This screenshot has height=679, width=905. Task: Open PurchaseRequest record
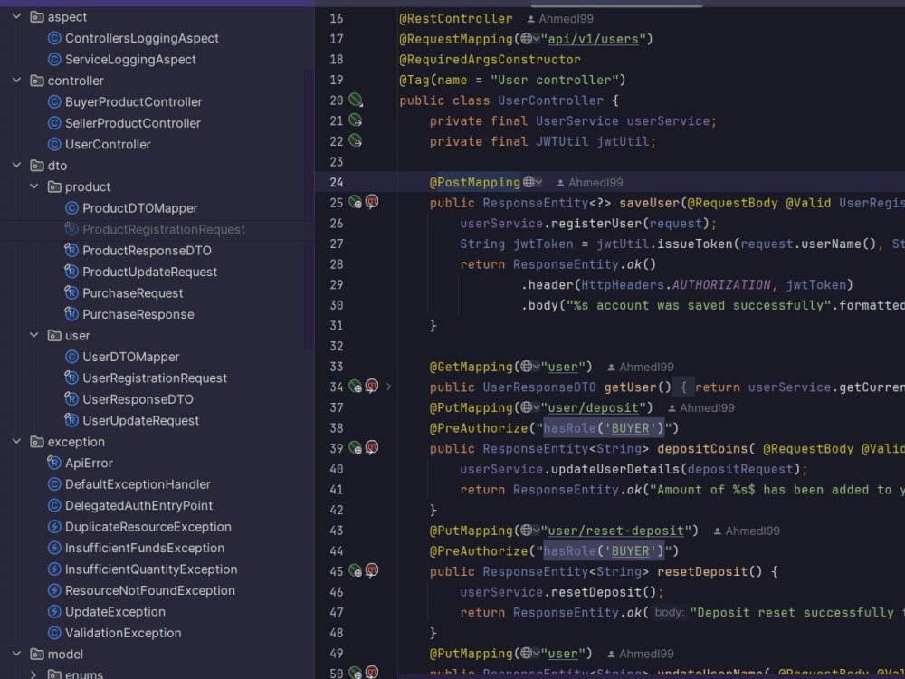pos(132,292)
